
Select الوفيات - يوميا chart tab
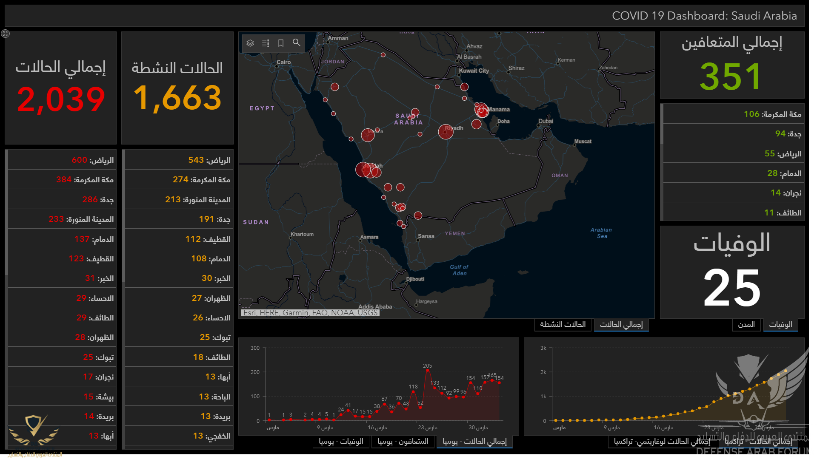[341, 442]
